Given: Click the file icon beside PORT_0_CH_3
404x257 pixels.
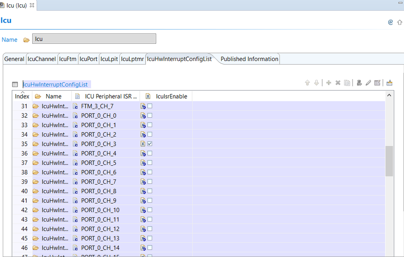Looking at the screenshot, I should pyautogui.click(x=75, y=144).
